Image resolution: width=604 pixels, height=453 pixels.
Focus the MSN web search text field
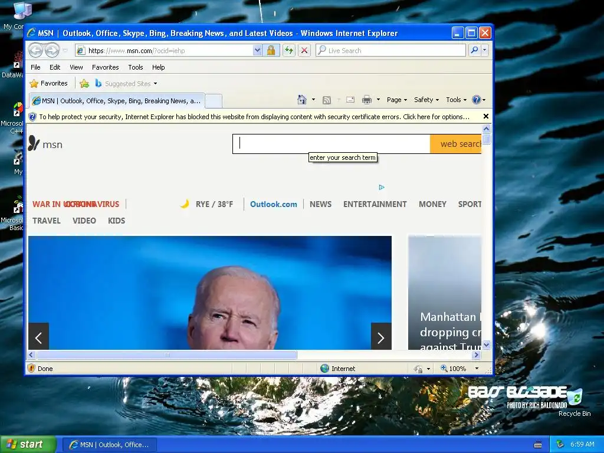331,144
